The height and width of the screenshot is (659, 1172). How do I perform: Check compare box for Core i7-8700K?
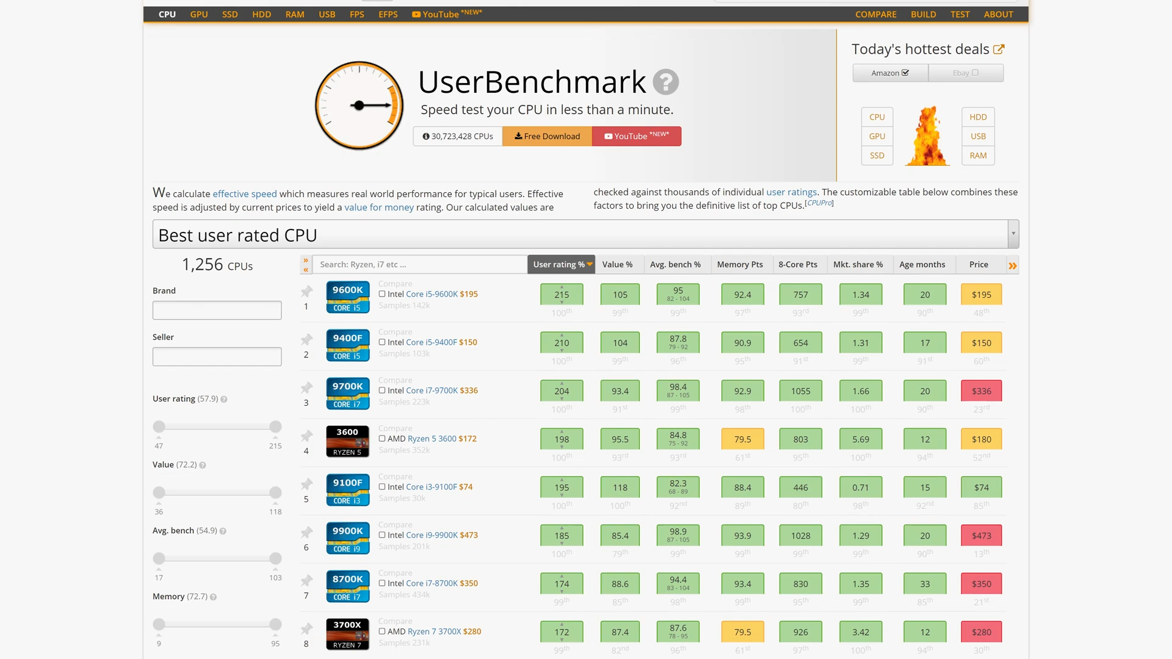382,583
